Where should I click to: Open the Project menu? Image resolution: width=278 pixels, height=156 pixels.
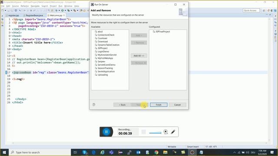[x=53, y=6]
